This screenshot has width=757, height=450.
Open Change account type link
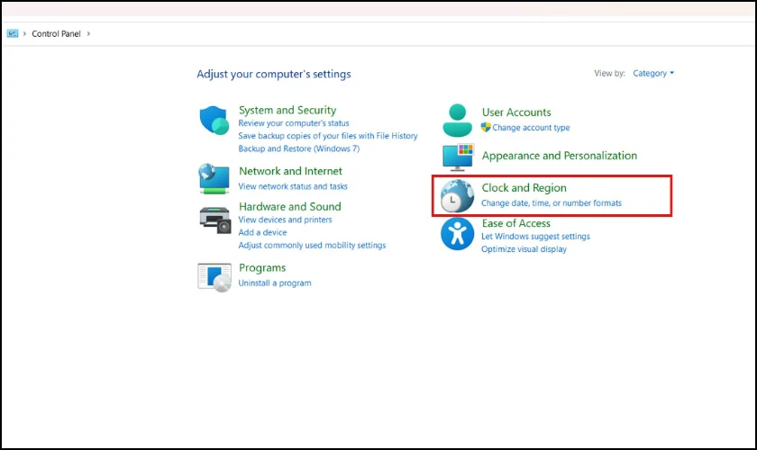click(531, 127)
